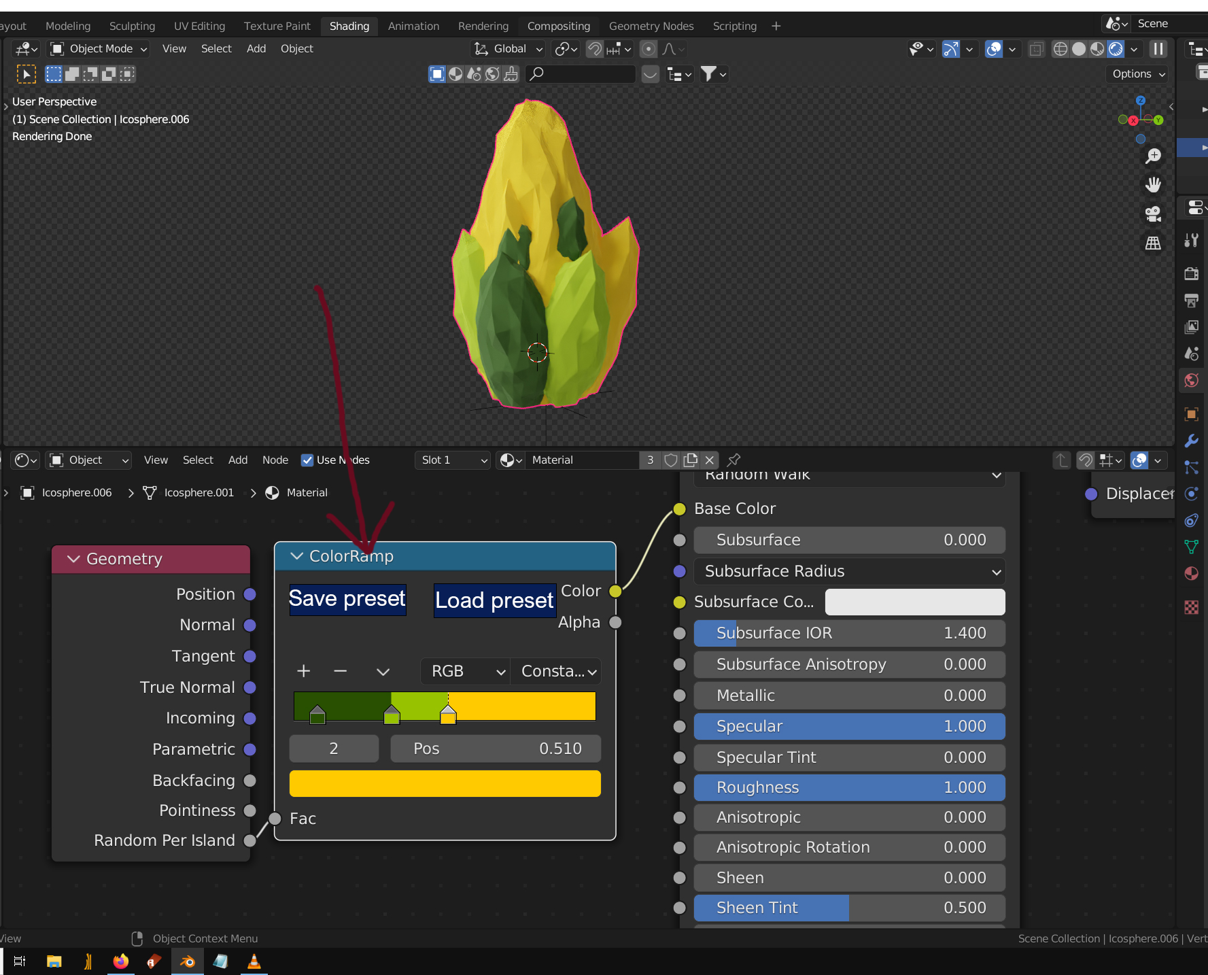Open World properties globe icon
Viewport: 1208px width, 975px height.
[1191, 380]
